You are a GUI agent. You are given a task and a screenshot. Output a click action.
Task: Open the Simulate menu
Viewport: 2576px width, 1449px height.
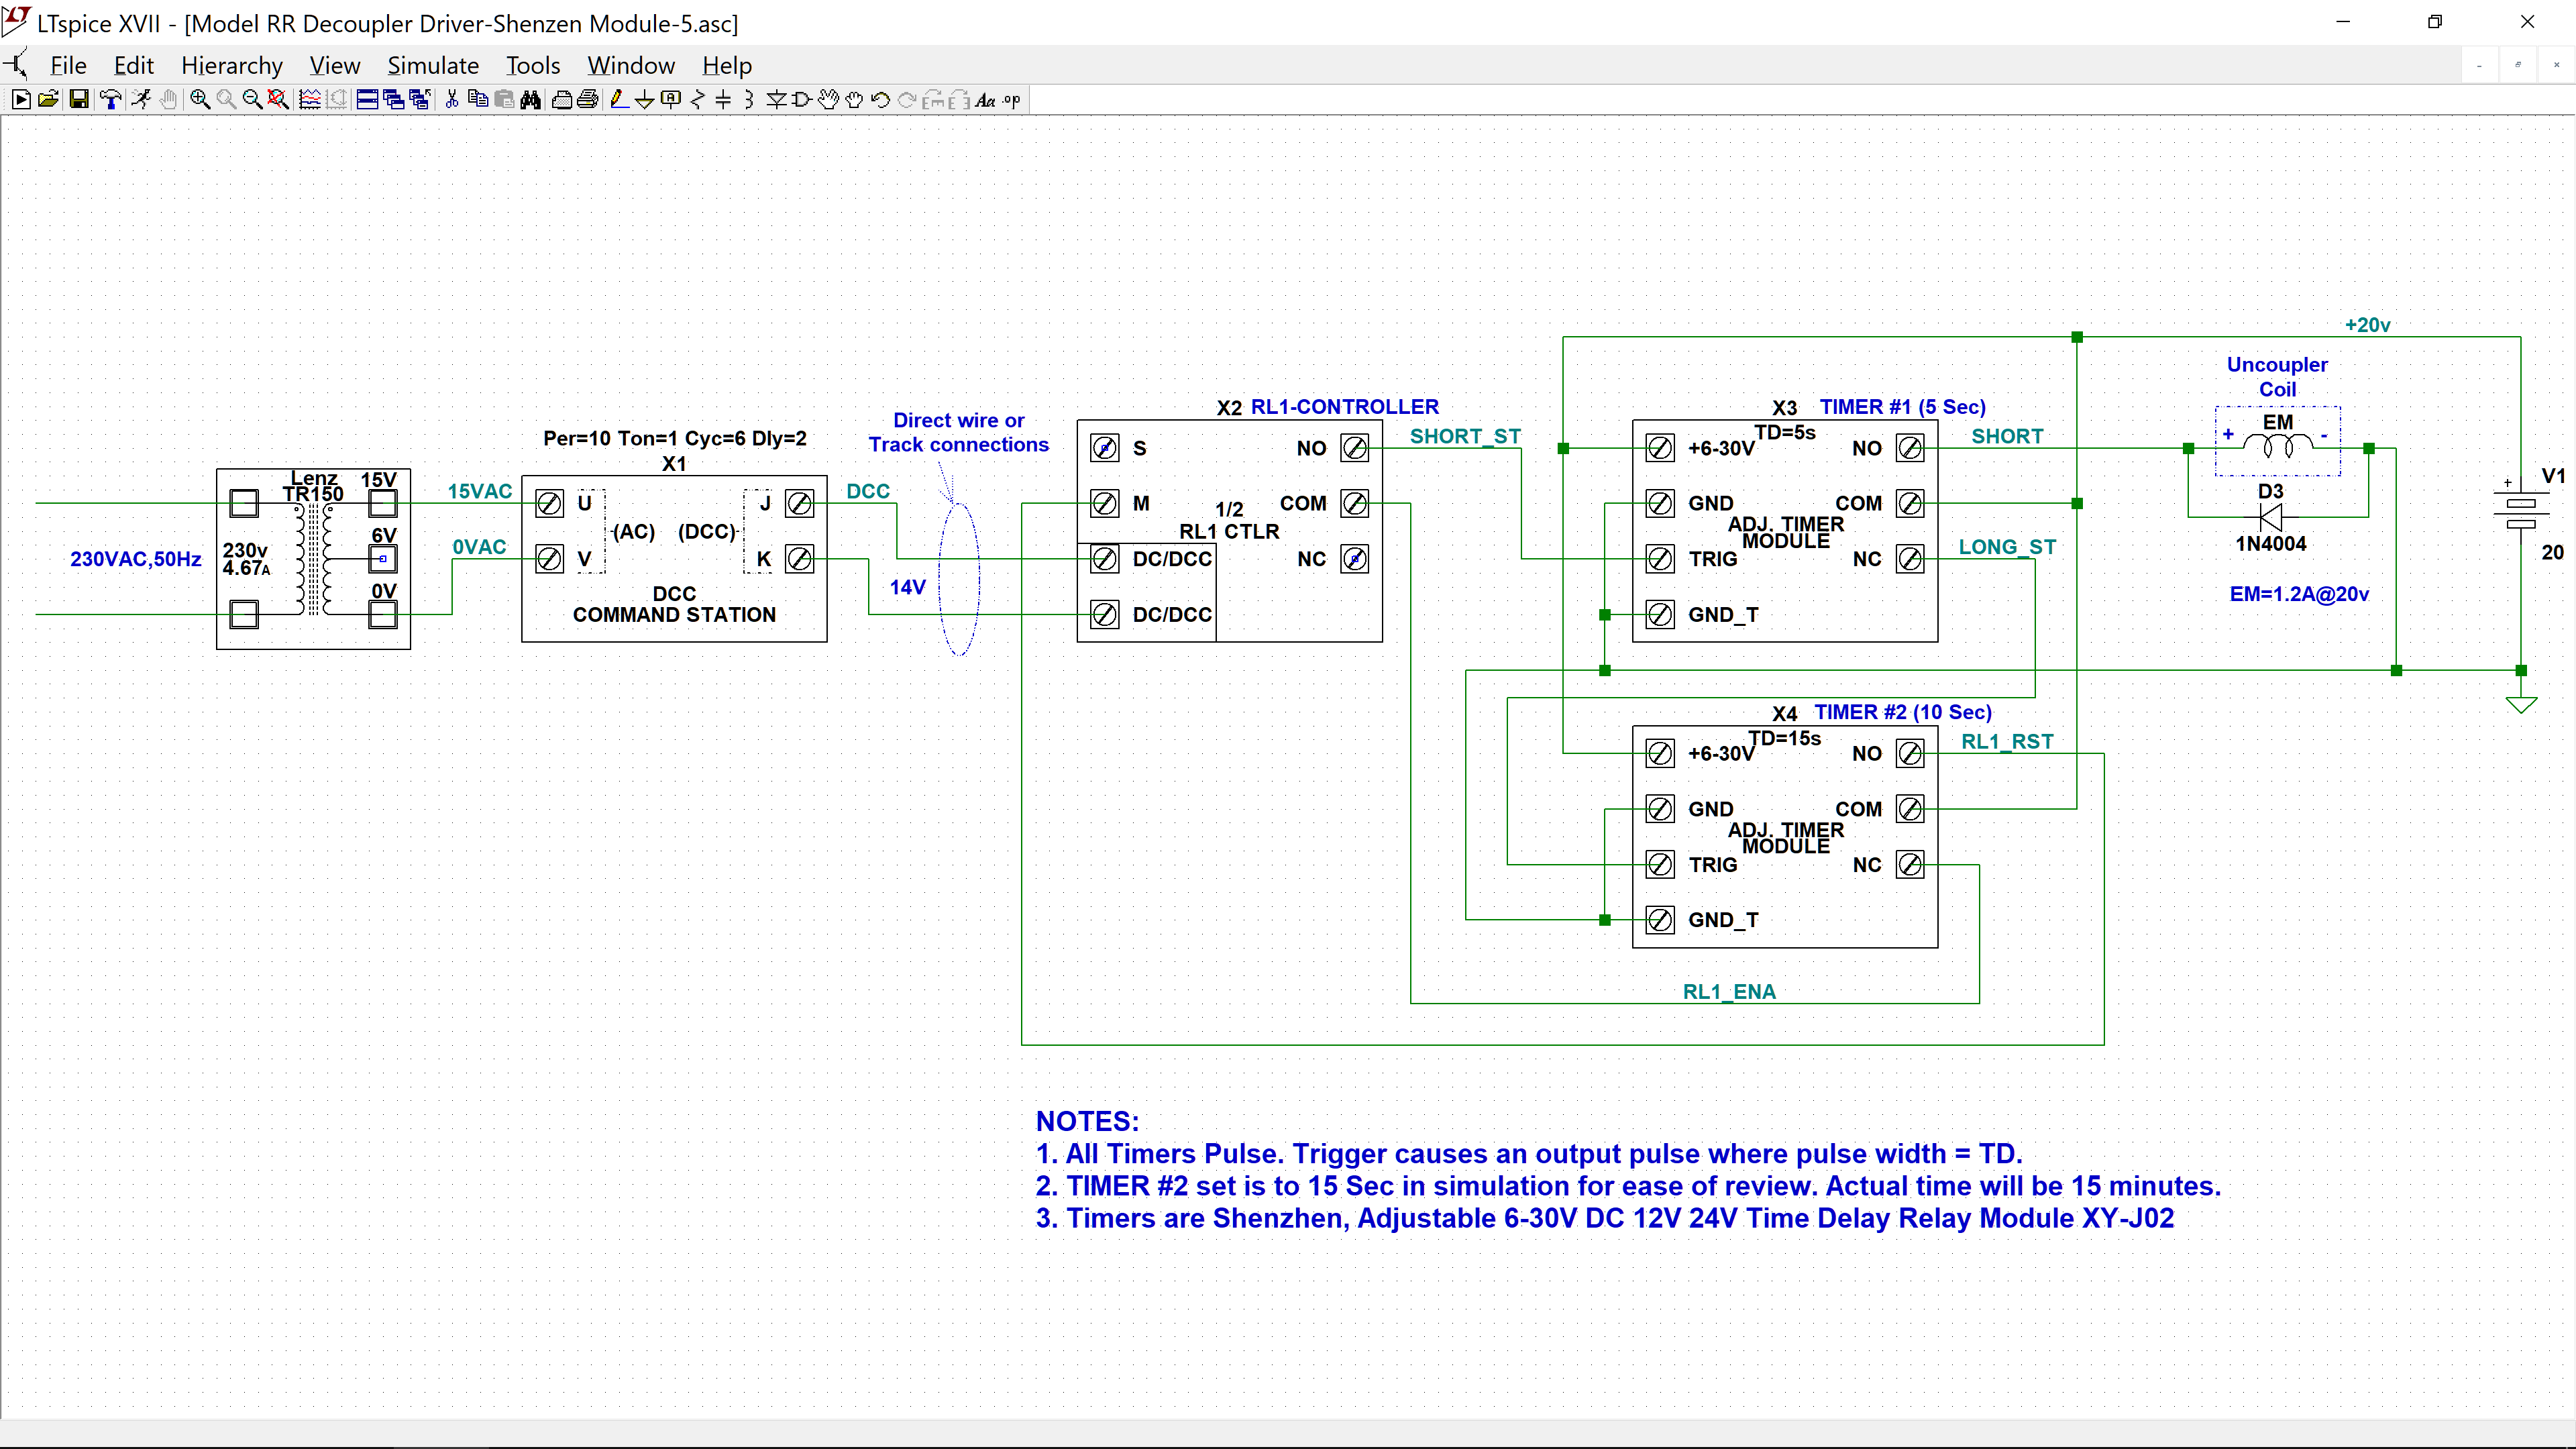click(433, 66)
